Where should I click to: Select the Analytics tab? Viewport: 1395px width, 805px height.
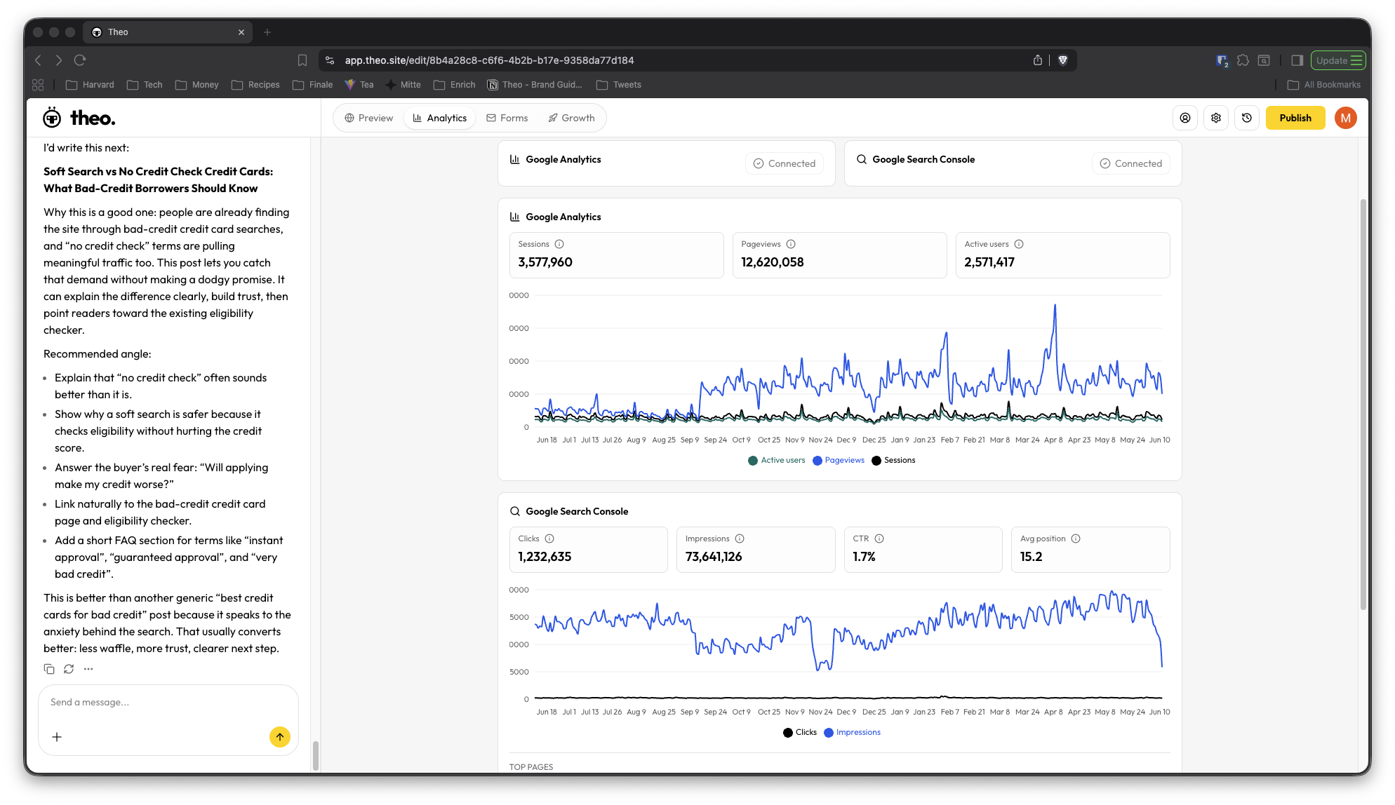pyautogui.click(x=440, y=118)
